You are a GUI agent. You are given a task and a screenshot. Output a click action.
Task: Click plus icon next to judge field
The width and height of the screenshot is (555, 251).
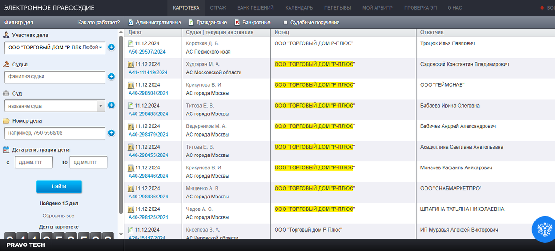(x=111, y=77)
